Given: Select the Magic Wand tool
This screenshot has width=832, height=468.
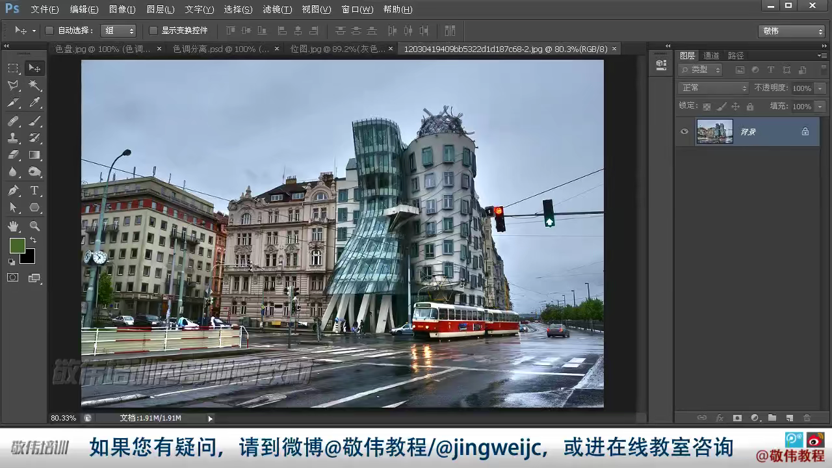Looking at the screenshot, I should (34, 85).
